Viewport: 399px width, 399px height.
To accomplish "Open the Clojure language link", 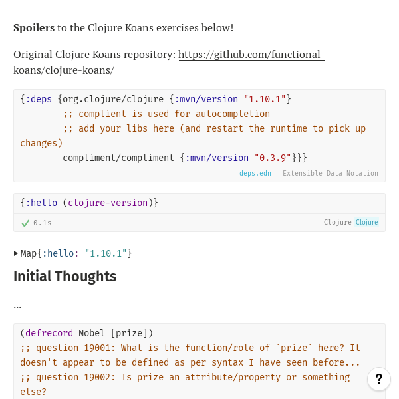I will tap(366, 223).
